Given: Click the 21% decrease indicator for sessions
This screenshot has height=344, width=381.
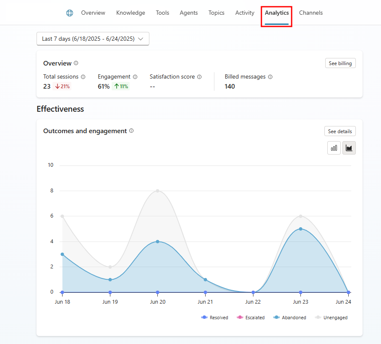Looking at the screenshot, I should click(62, 87).
